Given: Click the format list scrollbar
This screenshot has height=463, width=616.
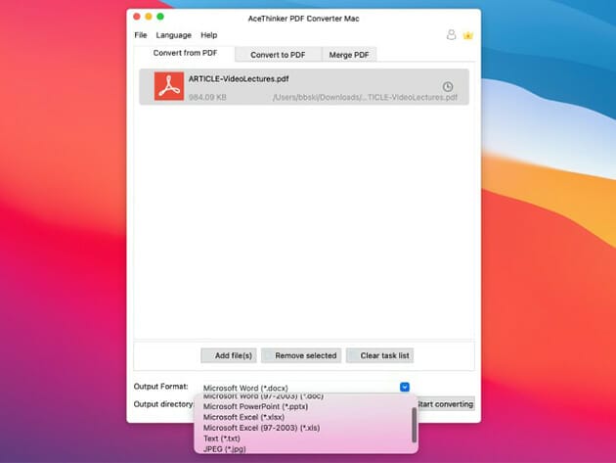Looking at the screenshot, I should tap(414, 425).
